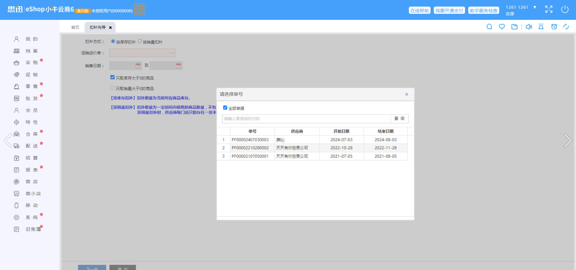Click the 2024-08-03 end date cell
Viewport: 576px width, 270px height.
pyautogui.click(x=386, y=140)
